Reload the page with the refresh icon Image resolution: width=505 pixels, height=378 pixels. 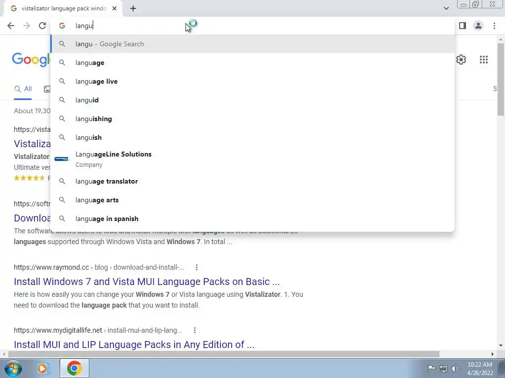(x=42, y=26)
